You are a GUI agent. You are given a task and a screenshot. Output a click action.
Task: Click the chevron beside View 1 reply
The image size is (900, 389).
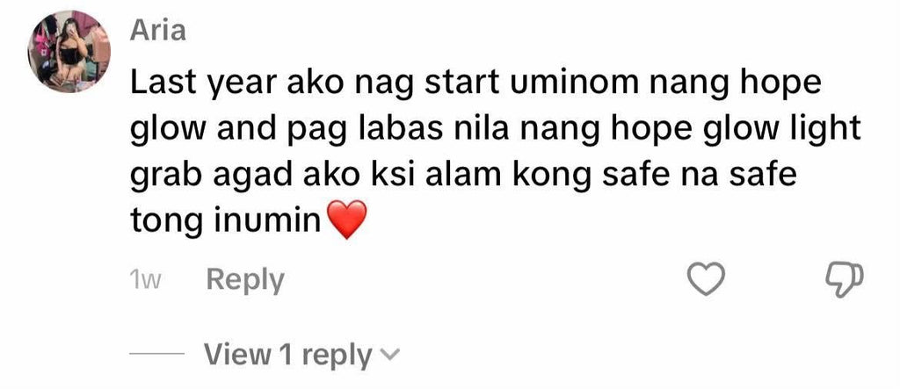coord(389,355)
